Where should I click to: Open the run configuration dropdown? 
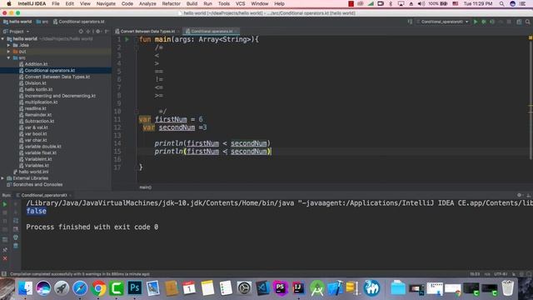(442, 22)
